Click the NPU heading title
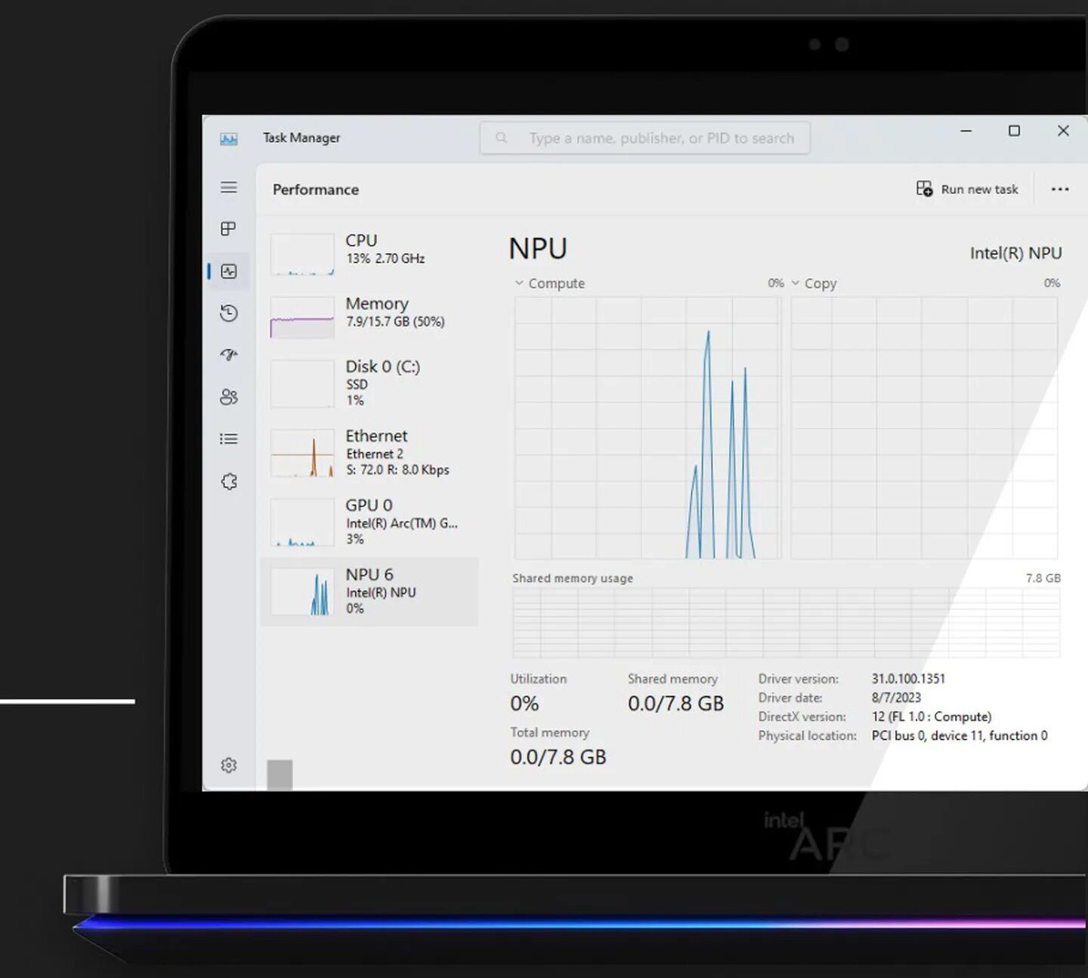 click(x=538, y=249)
